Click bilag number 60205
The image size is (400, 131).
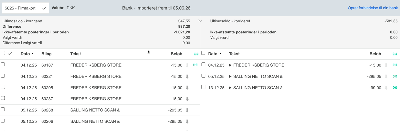pos(47,88)
